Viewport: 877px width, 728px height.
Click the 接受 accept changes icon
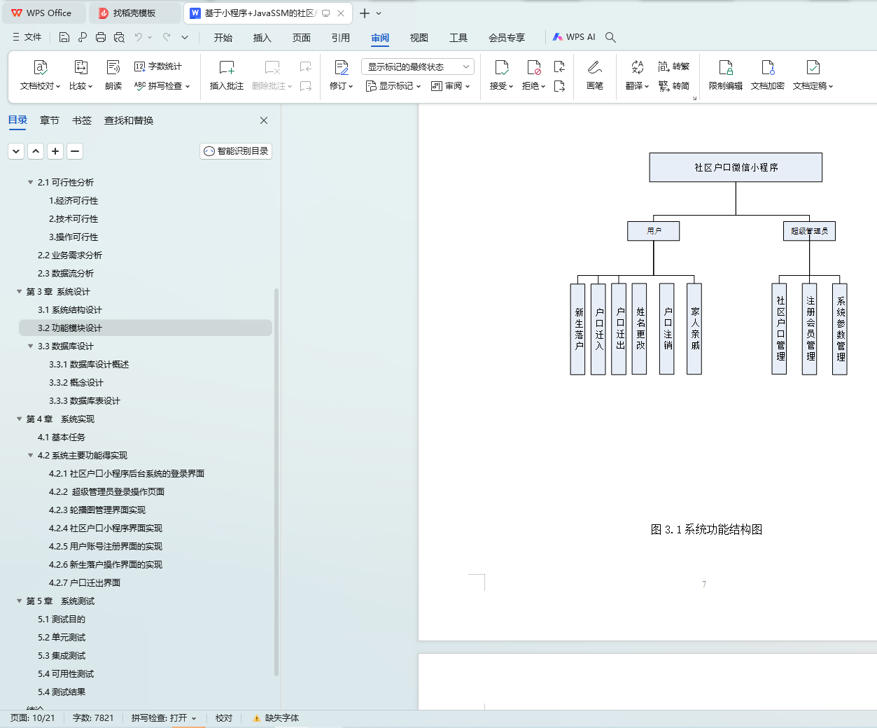pyautogui.click(x=501, y=68)
